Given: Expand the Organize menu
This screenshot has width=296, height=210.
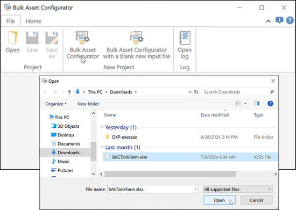Looking at the screenshot, I should click(56, 104).
